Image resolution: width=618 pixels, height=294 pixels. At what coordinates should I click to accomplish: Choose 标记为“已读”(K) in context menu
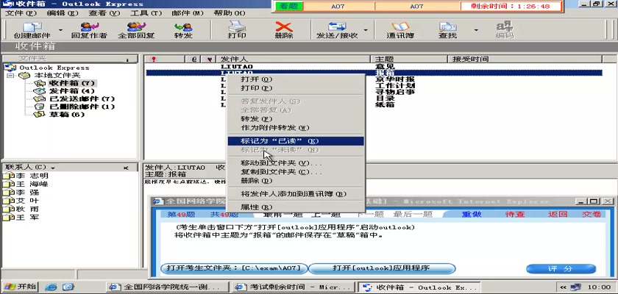click(296, 141)
